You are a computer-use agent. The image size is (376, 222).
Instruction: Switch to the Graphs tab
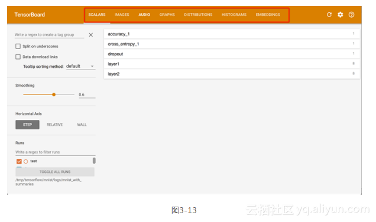167,15
